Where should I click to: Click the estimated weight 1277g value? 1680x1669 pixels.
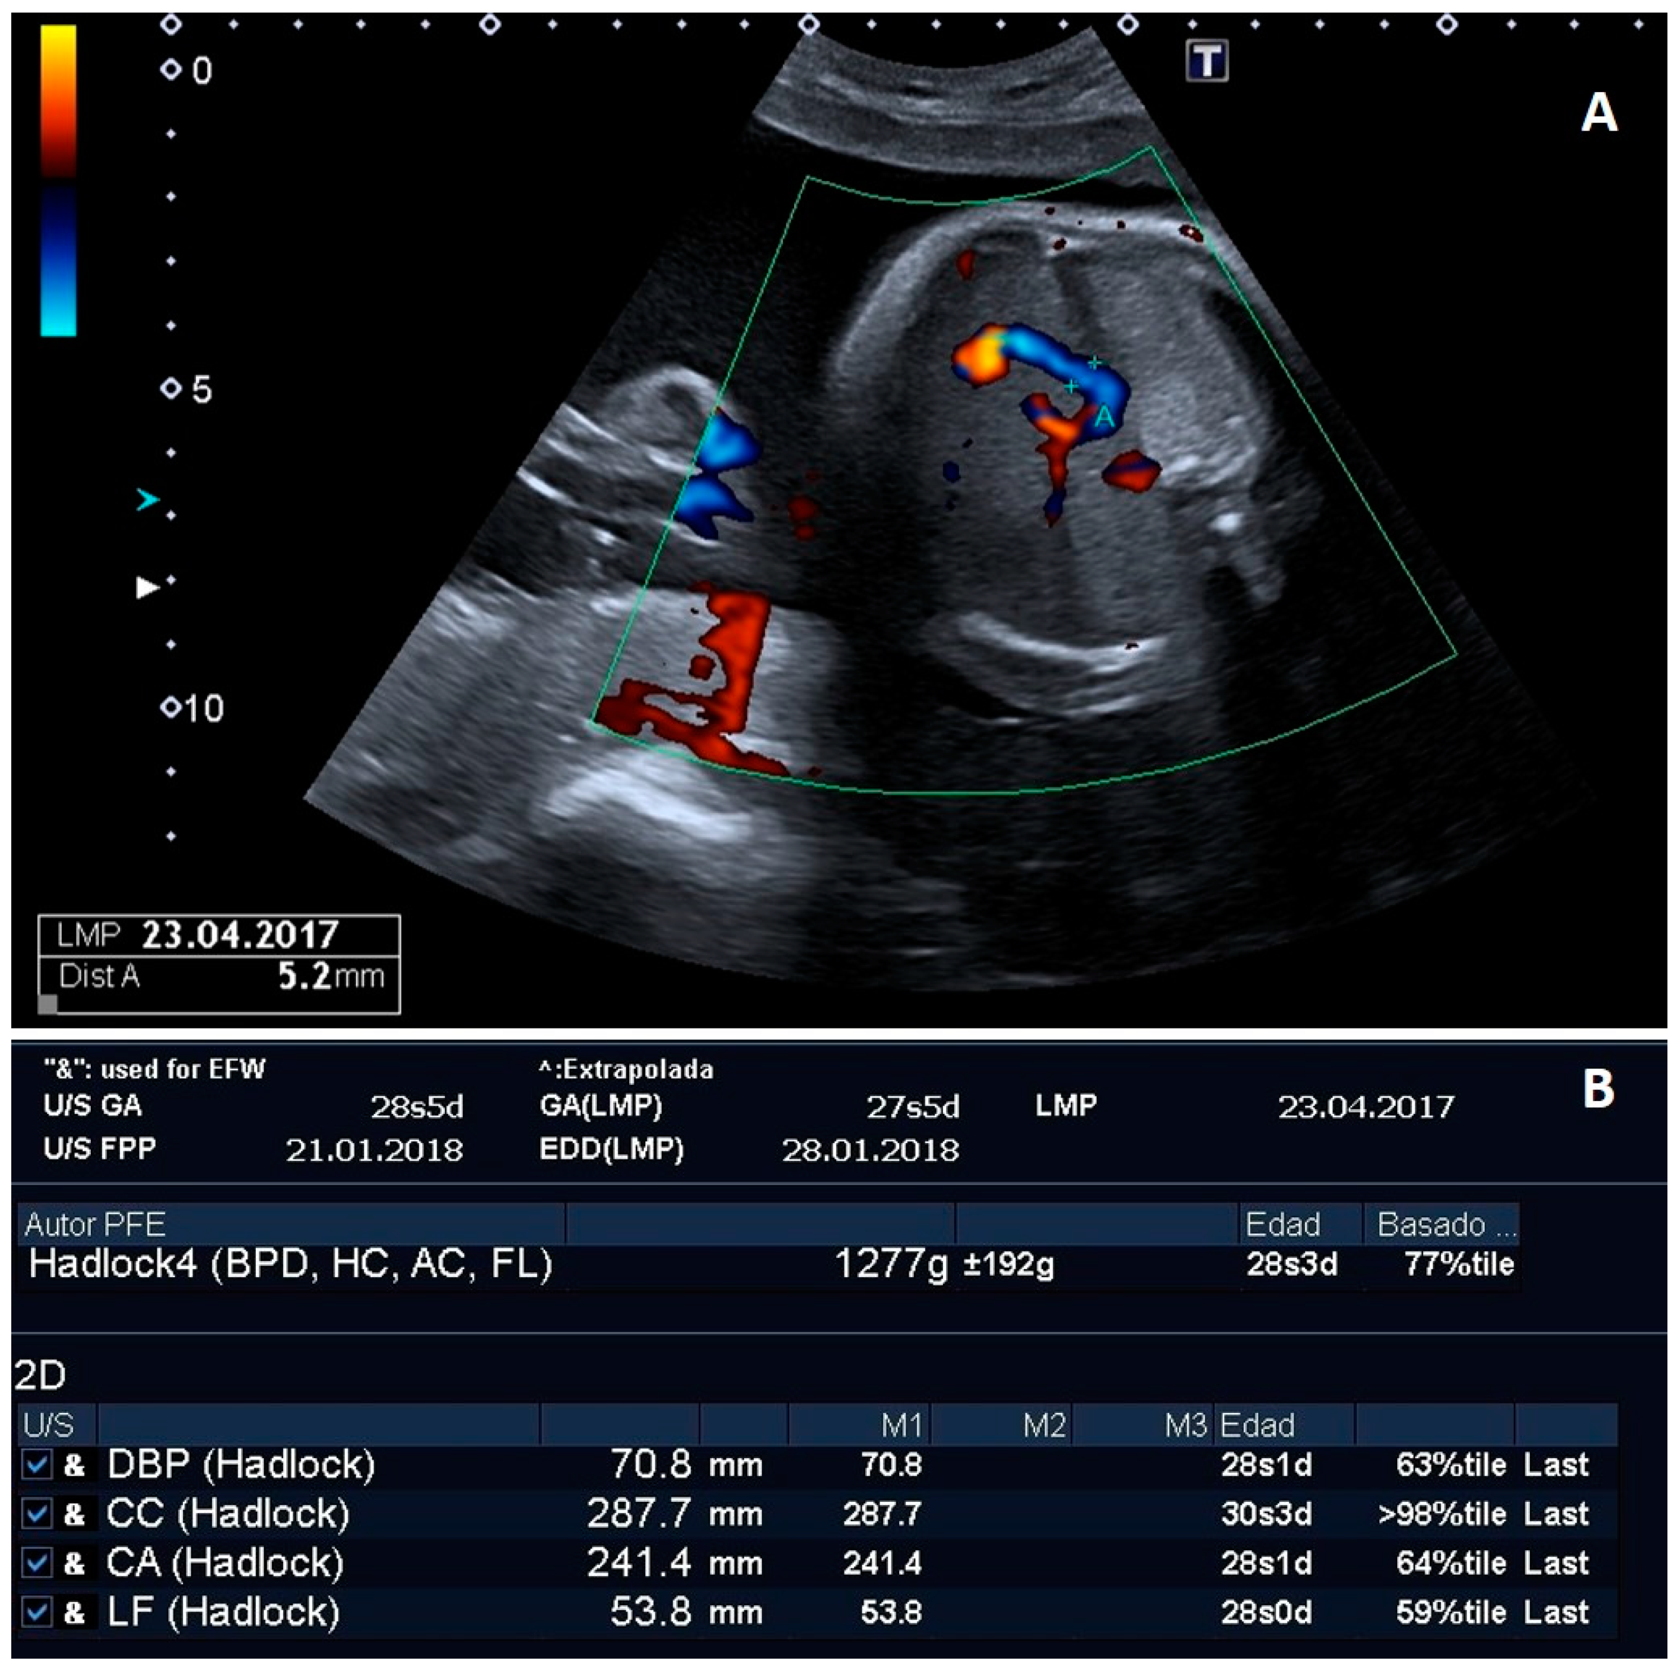click(x=891, y=1264)
